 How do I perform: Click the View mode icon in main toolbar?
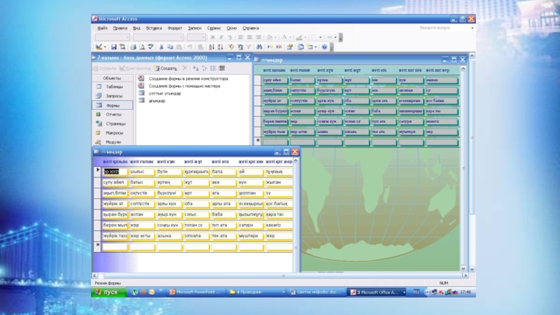(x=99, y=47)
